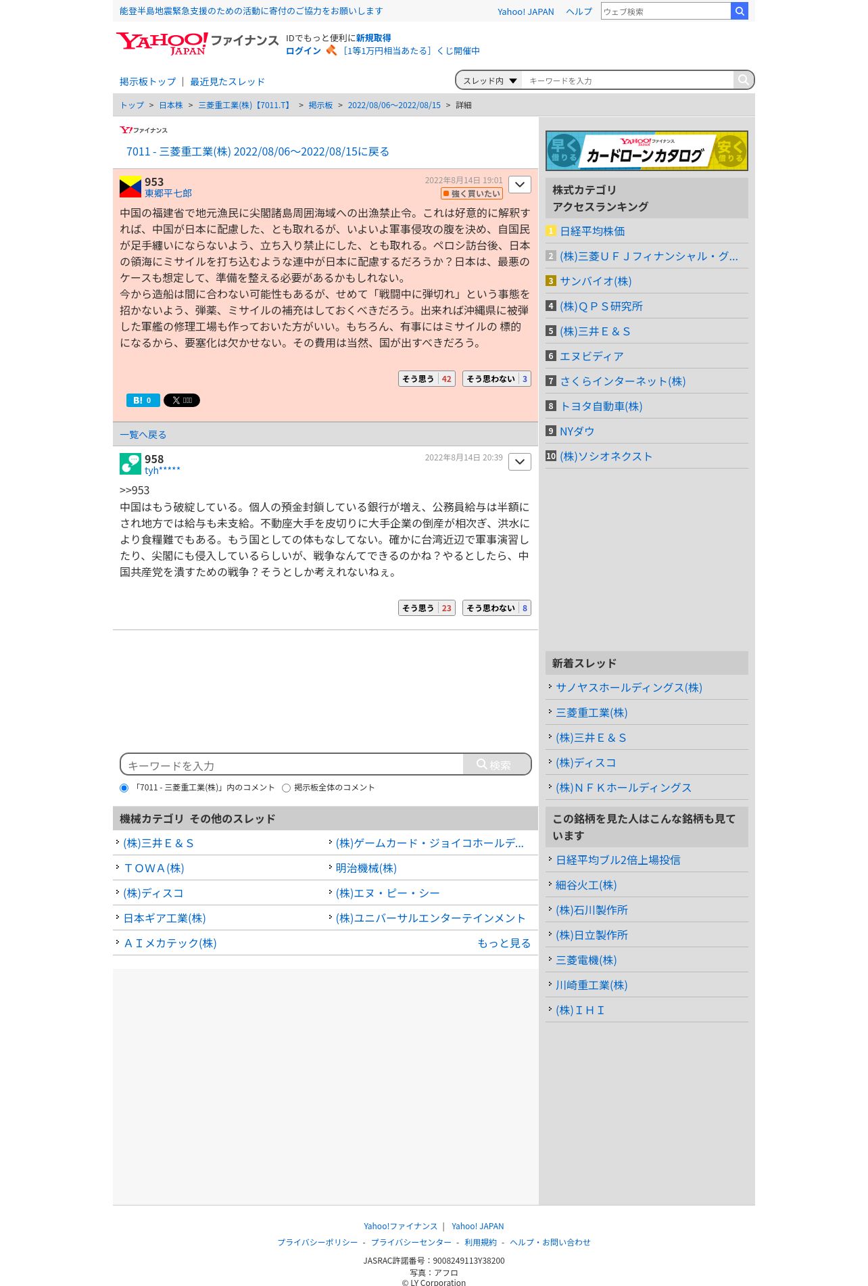868x1286 pixels.
Task: Open user 東郷平七郎 profile link
Action: [168, 193]
